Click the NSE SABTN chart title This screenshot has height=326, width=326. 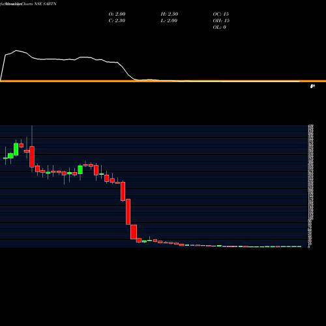point(45,4)
